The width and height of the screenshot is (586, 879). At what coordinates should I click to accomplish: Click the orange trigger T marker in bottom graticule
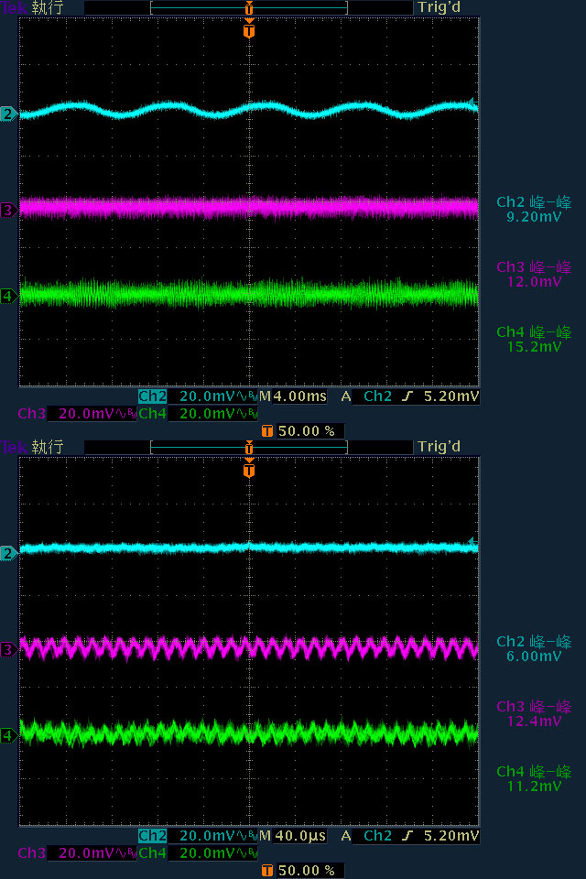point(249,469)
